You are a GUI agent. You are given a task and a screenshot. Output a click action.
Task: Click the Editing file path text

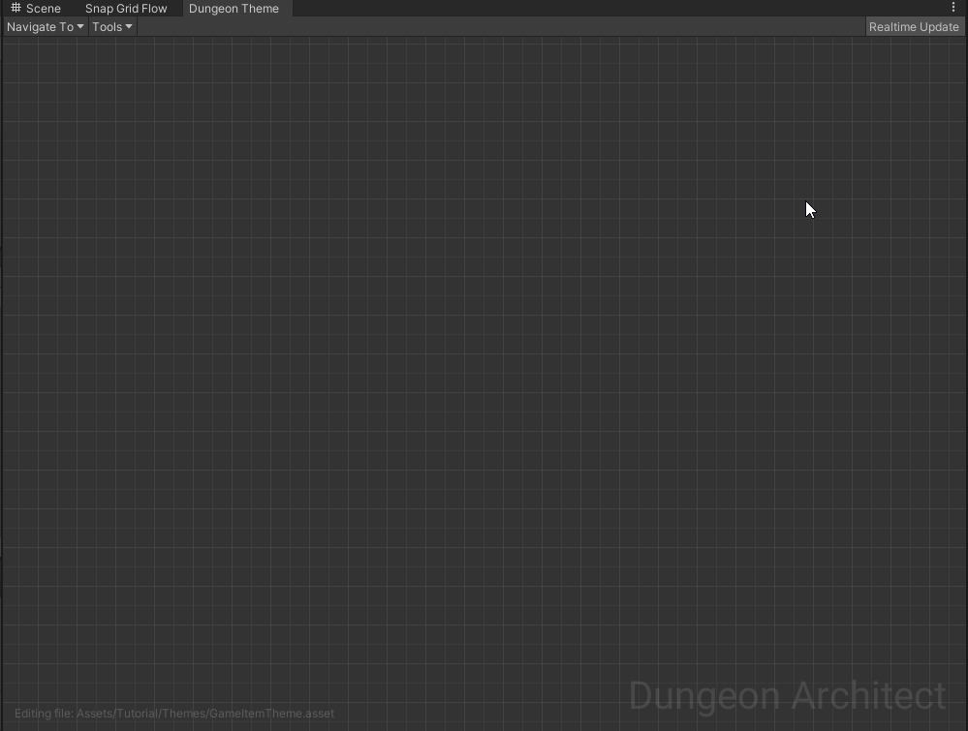[174, 714]
